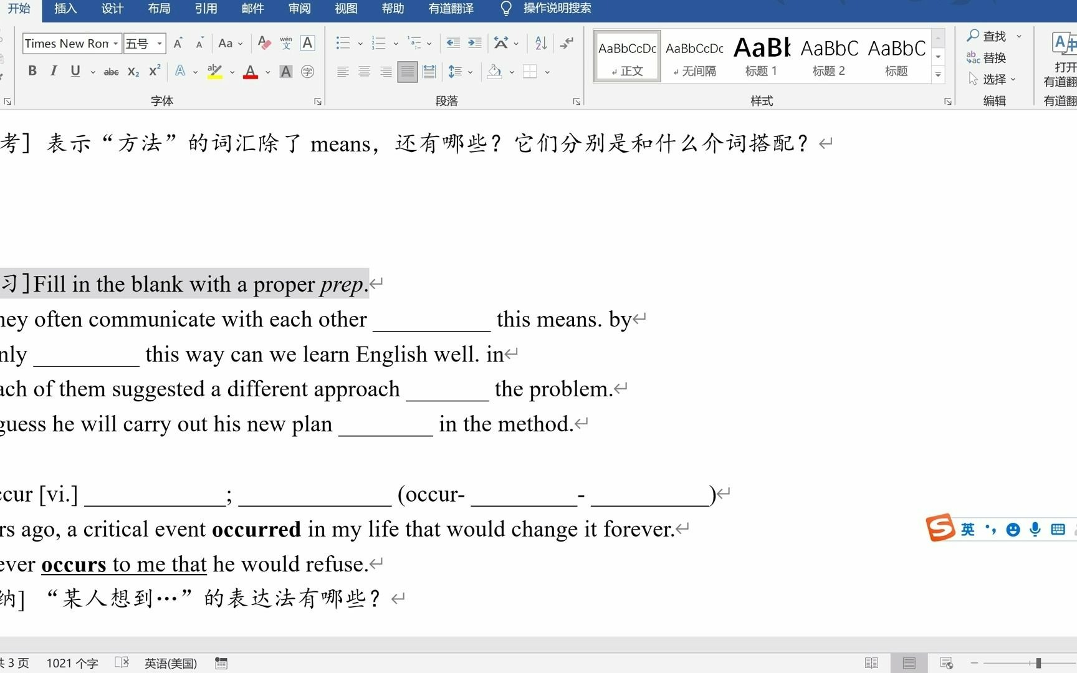Viewport: 1077px width, 673px height.
Task: Apply 标题 2 style
Action: tap(829, 56)
